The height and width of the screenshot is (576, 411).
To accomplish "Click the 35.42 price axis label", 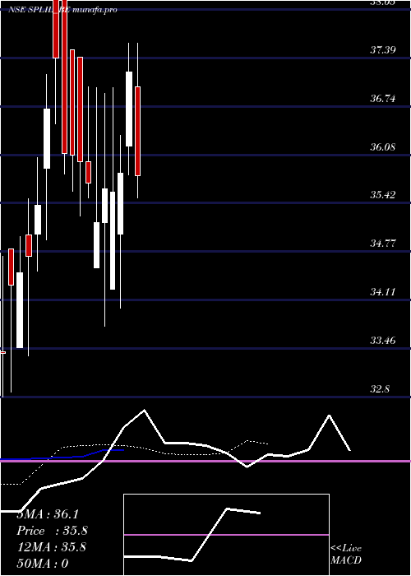I will [383, 195].
